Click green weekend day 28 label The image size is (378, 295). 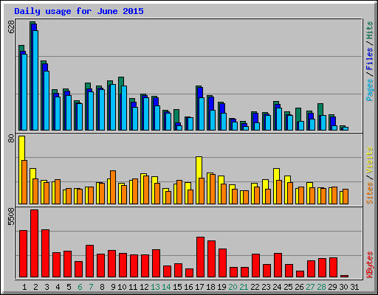pyautogui.click(x=321, y=287)
